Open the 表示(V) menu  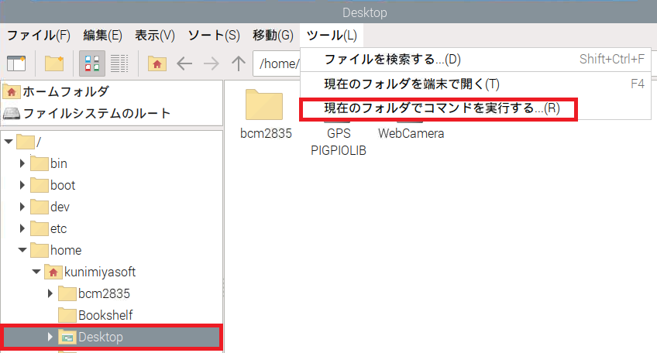click(155, 36)
